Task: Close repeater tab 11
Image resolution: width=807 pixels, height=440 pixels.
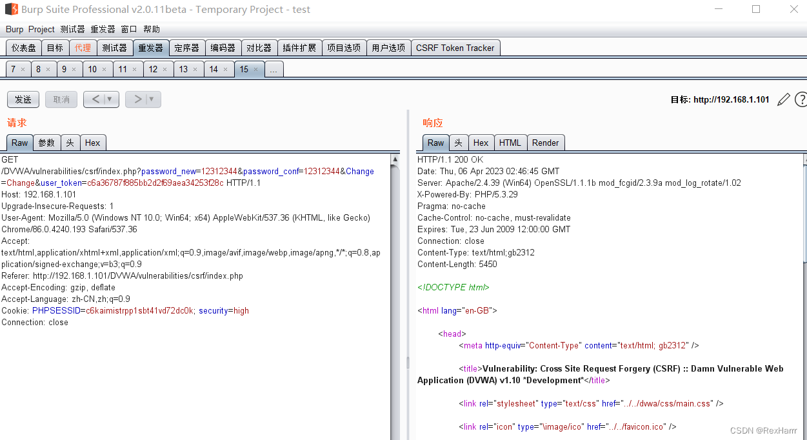Action: [x=134, y=69]
